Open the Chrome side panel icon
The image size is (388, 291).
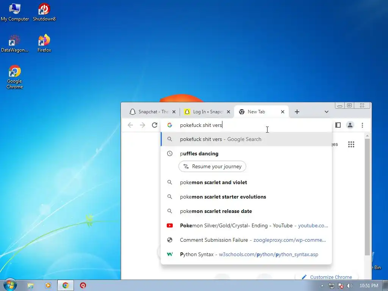tap(338, 125)
